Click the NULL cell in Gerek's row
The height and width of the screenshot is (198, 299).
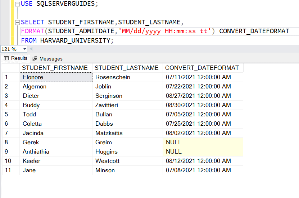tap(203, 142)
